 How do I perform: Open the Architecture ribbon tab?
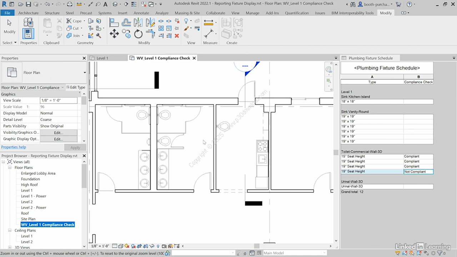(28, 13)
